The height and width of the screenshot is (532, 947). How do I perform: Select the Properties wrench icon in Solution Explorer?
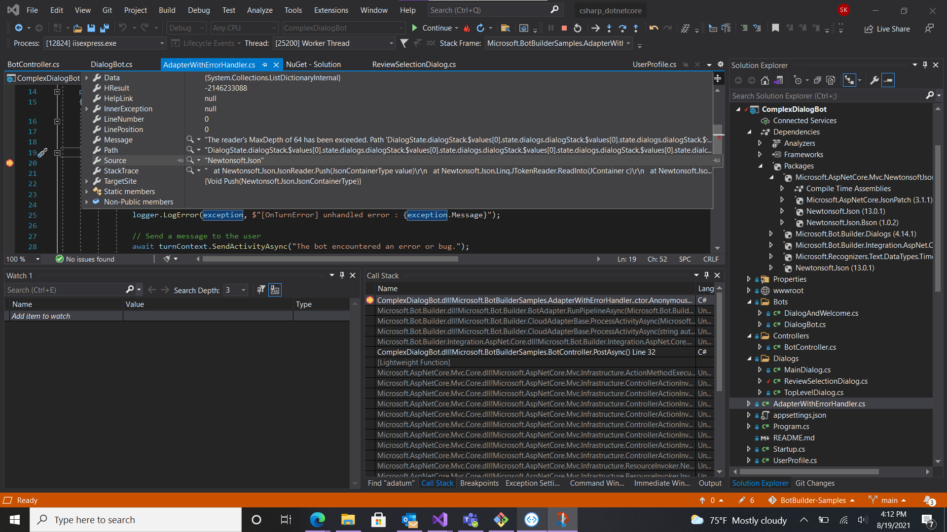874,80
